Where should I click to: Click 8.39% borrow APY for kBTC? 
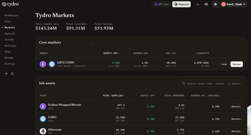(216, 106)
